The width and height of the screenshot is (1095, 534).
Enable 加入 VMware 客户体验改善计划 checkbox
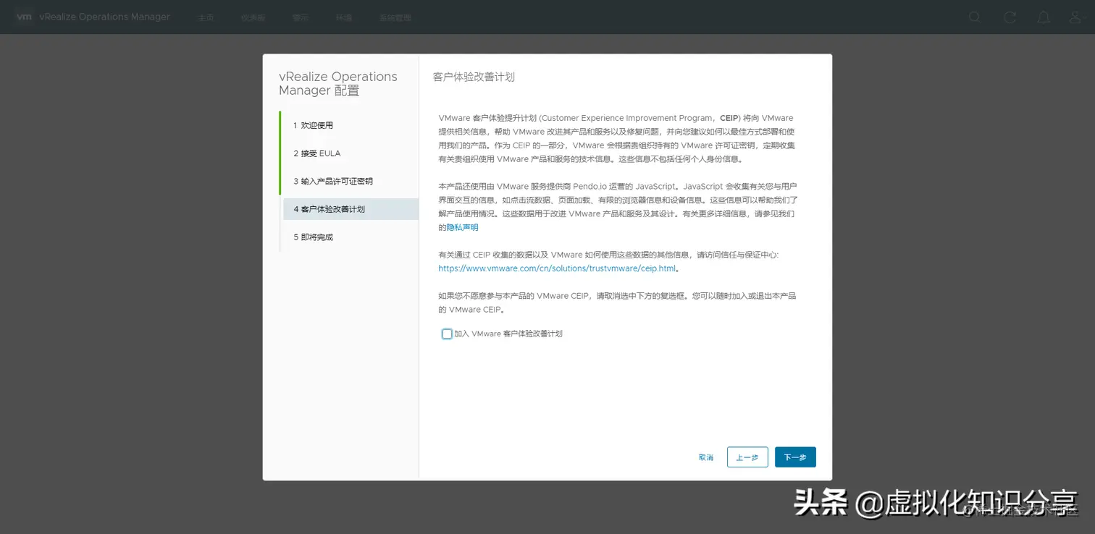click(x=447, y=334)
